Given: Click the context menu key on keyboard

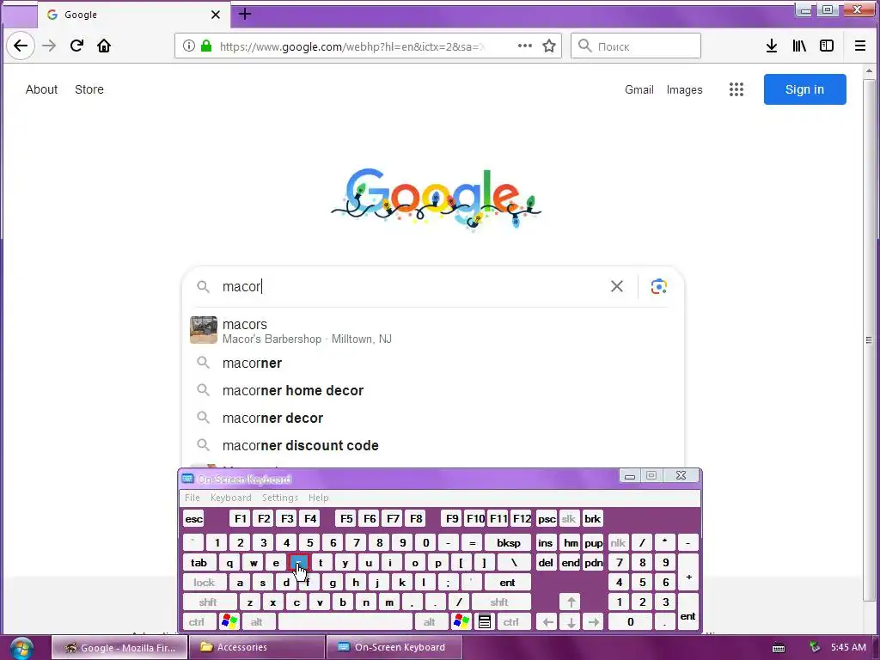Looking at the screenshot, I should [485, 621].
